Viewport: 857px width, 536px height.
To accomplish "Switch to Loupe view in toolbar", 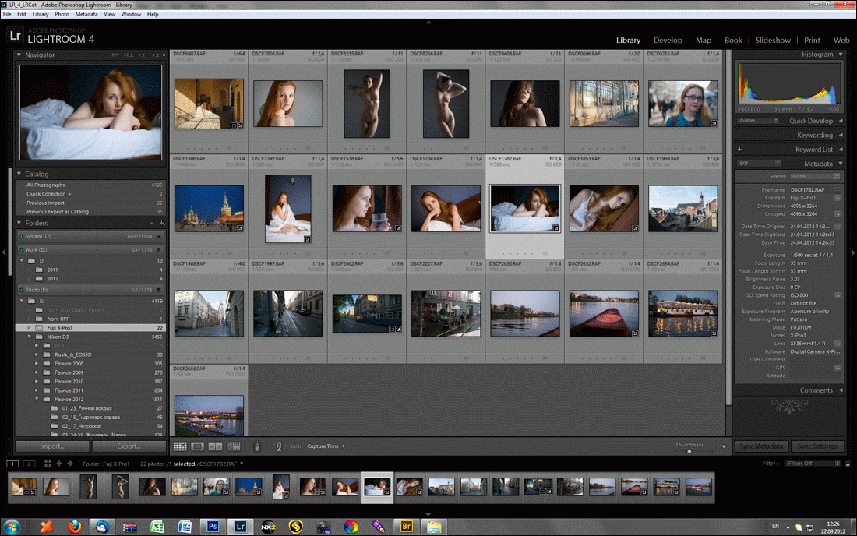I will click(x=198, y=446).
